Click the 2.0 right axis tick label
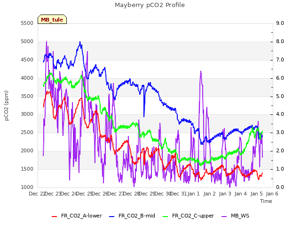Image resolution: width=301 pixels, height=225 pixels. pos(280,151)
